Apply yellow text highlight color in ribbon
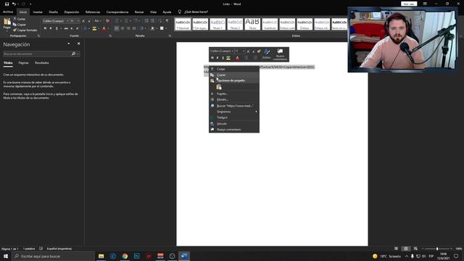This screenshot has height=261, width=464. pos(94,28)
